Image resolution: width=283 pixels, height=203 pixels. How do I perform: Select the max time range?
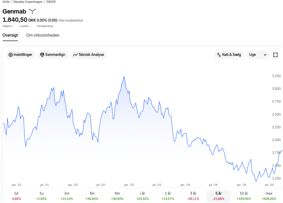coord(269,196)
